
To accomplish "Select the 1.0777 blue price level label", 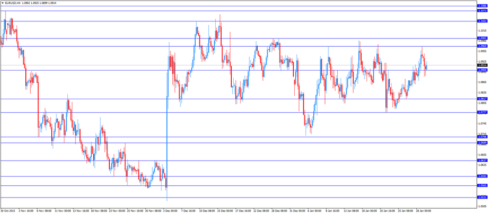I will point(482,112).
